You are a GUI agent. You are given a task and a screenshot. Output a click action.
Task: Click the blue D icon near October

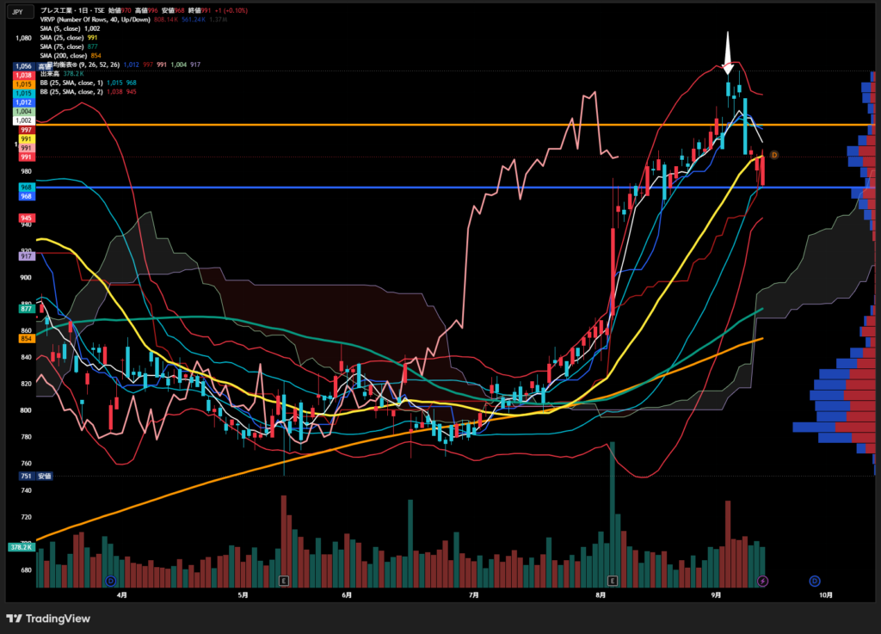(815, 581)
